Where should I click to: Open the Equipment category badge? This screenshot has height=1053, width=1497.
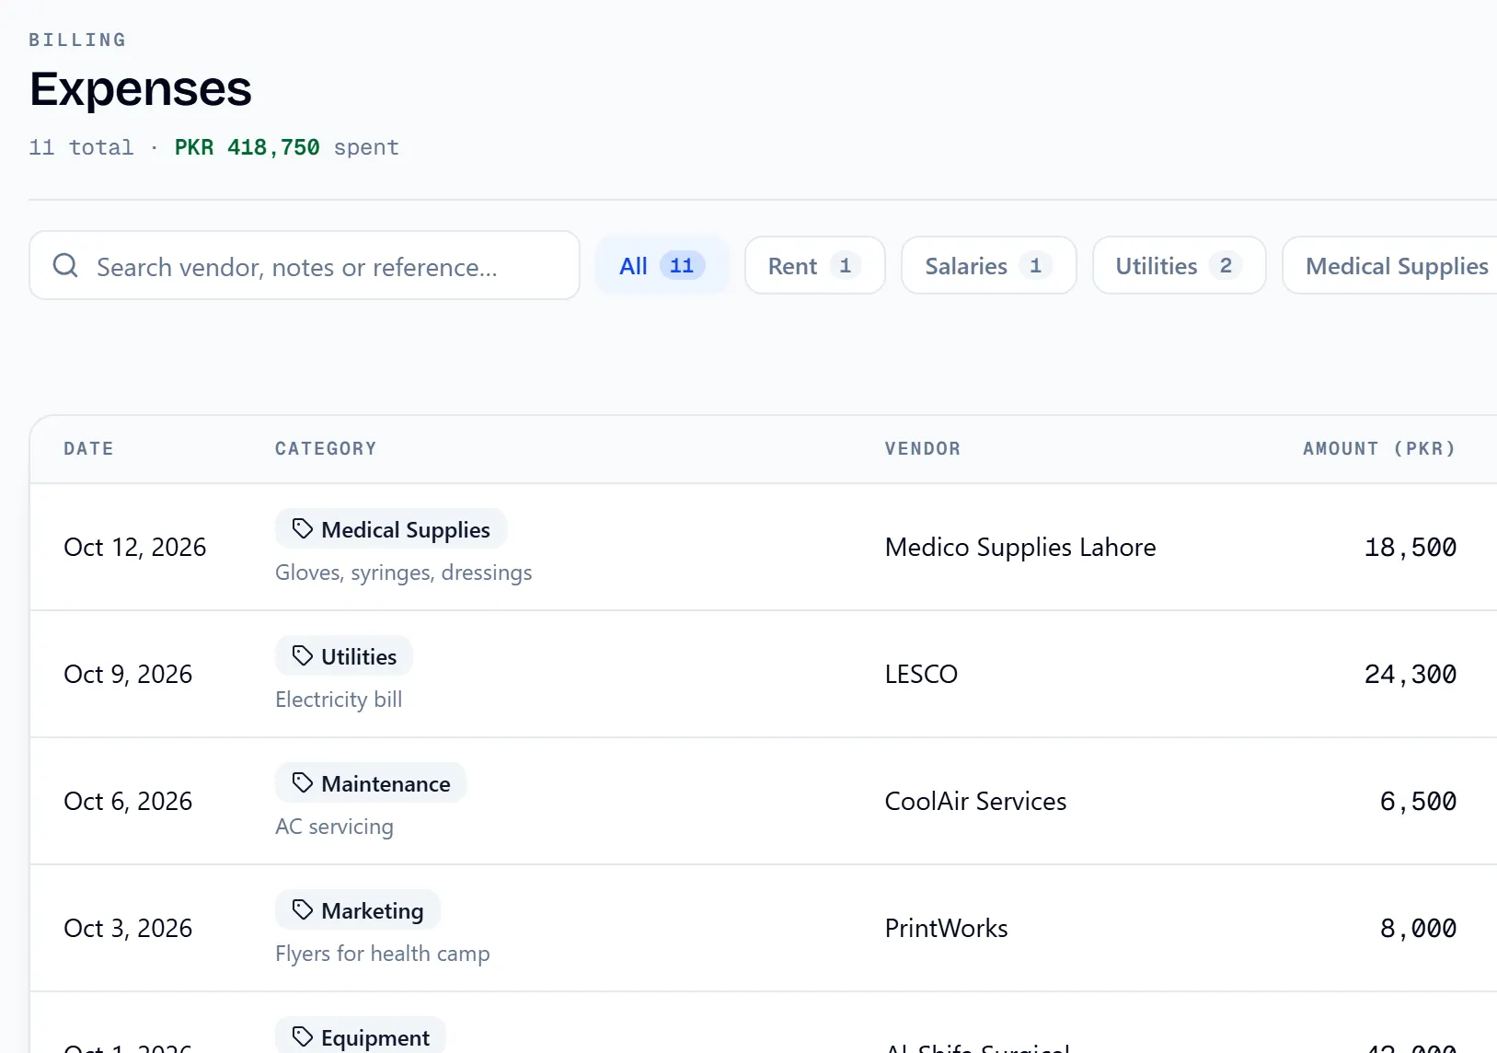tap(361, 1036)
